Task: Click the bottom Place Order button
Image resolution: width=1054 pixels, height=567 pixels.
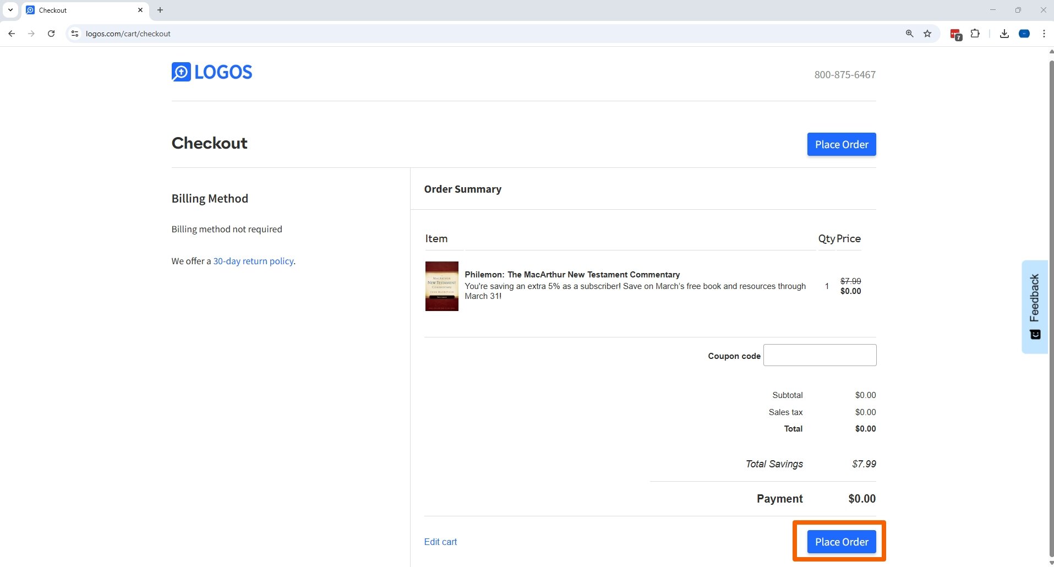Action: 842,542
